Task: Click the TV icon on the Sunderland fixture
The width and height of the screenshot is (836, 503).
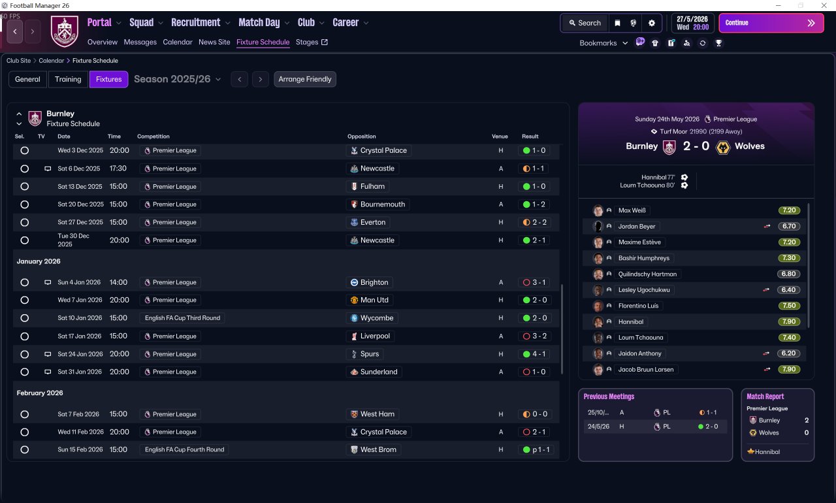Action: pos(47,372)
